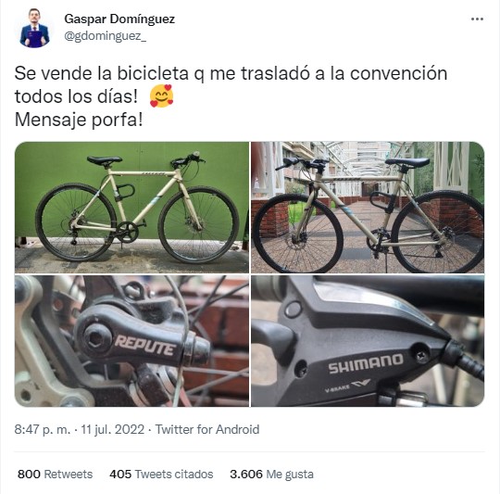The width and height of the screenshot is (500, 494).
Task: Open the Gaspar Domínguez display name link
Action: pos(119,19)
